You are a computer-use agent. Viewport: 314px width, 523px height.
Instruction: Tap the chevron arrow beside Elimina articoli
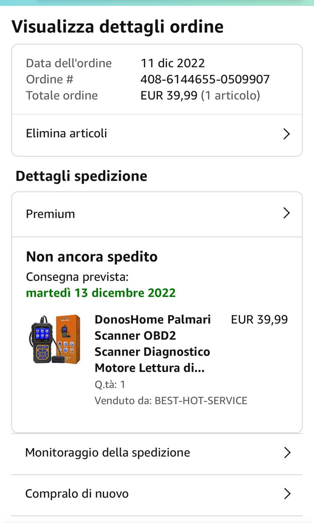tap(287, 134)
